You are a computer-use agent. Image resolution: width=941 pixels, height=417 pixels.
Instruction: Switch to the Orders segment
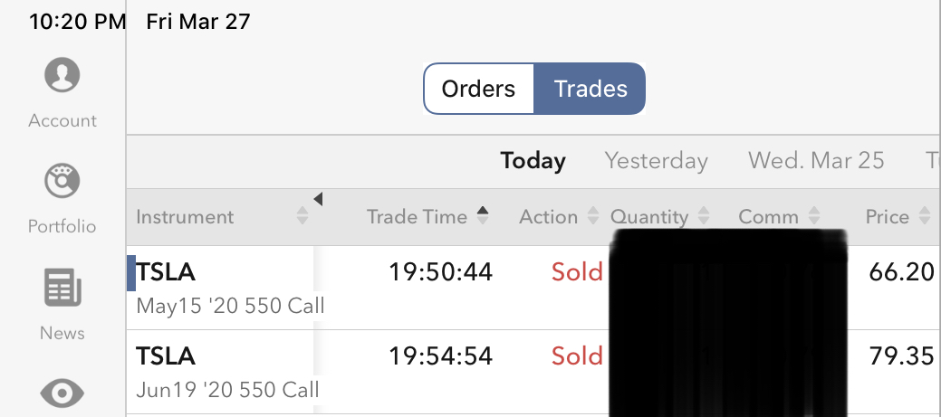478,89
